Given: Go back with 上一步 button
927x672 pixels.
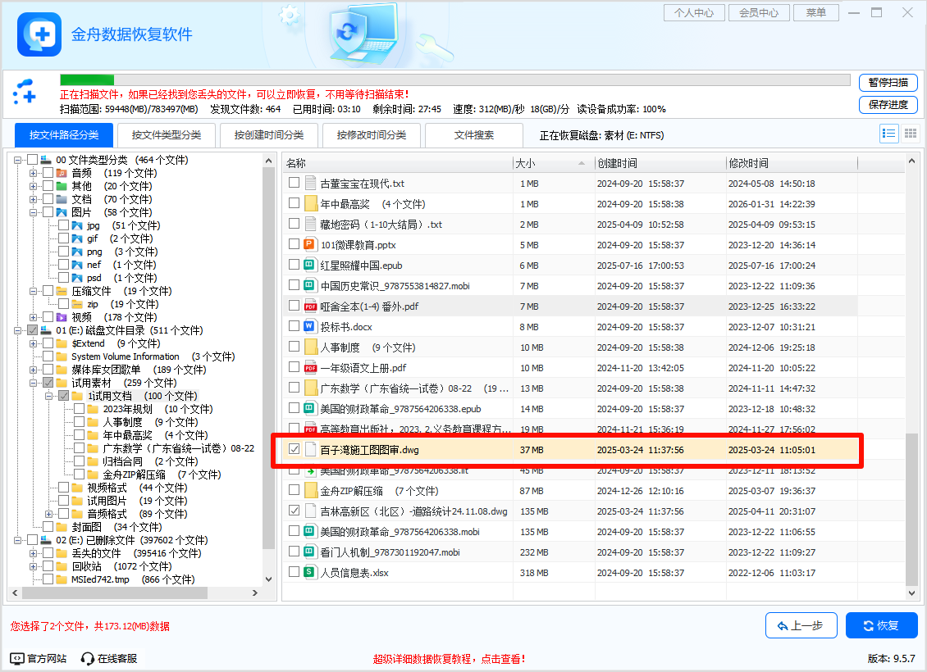Looking at the screenshot, I should (801, 625).
